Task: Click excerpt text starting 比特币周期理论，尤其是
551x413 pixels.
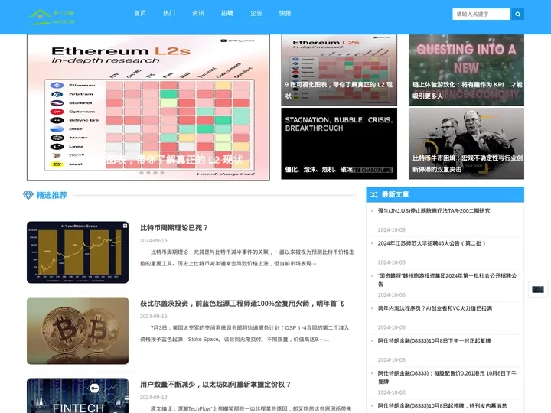Action: tap(247, 258)
